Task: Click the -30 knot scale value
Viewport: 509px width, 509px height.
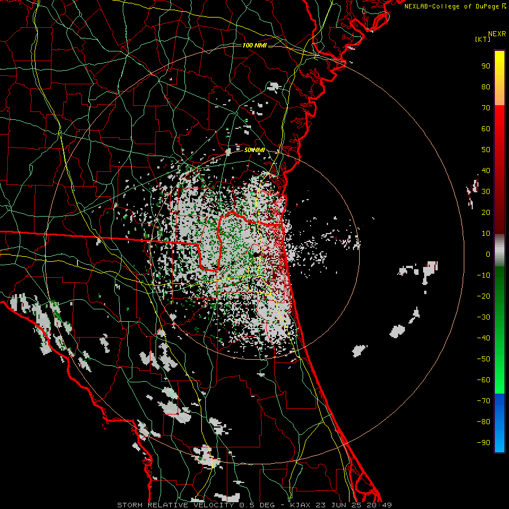Action: pyautogui.click(x=484, y=317)
